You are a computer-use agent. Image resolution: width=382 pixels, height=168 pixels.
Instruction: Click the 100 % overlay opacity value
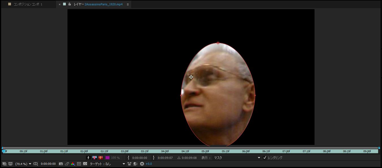[x=115, y=158]
